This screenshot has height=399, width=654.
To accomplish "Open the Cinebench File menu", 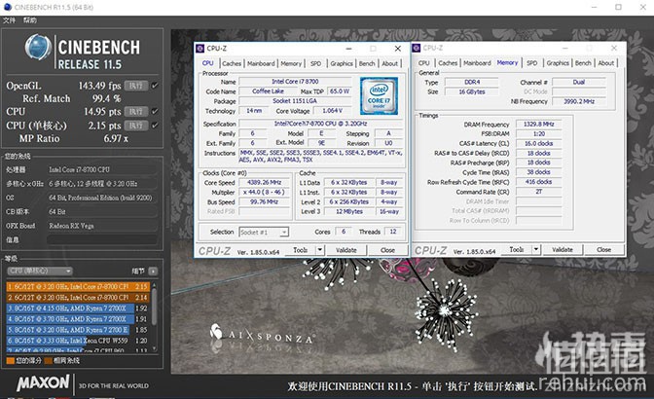I will coord(9,20).
